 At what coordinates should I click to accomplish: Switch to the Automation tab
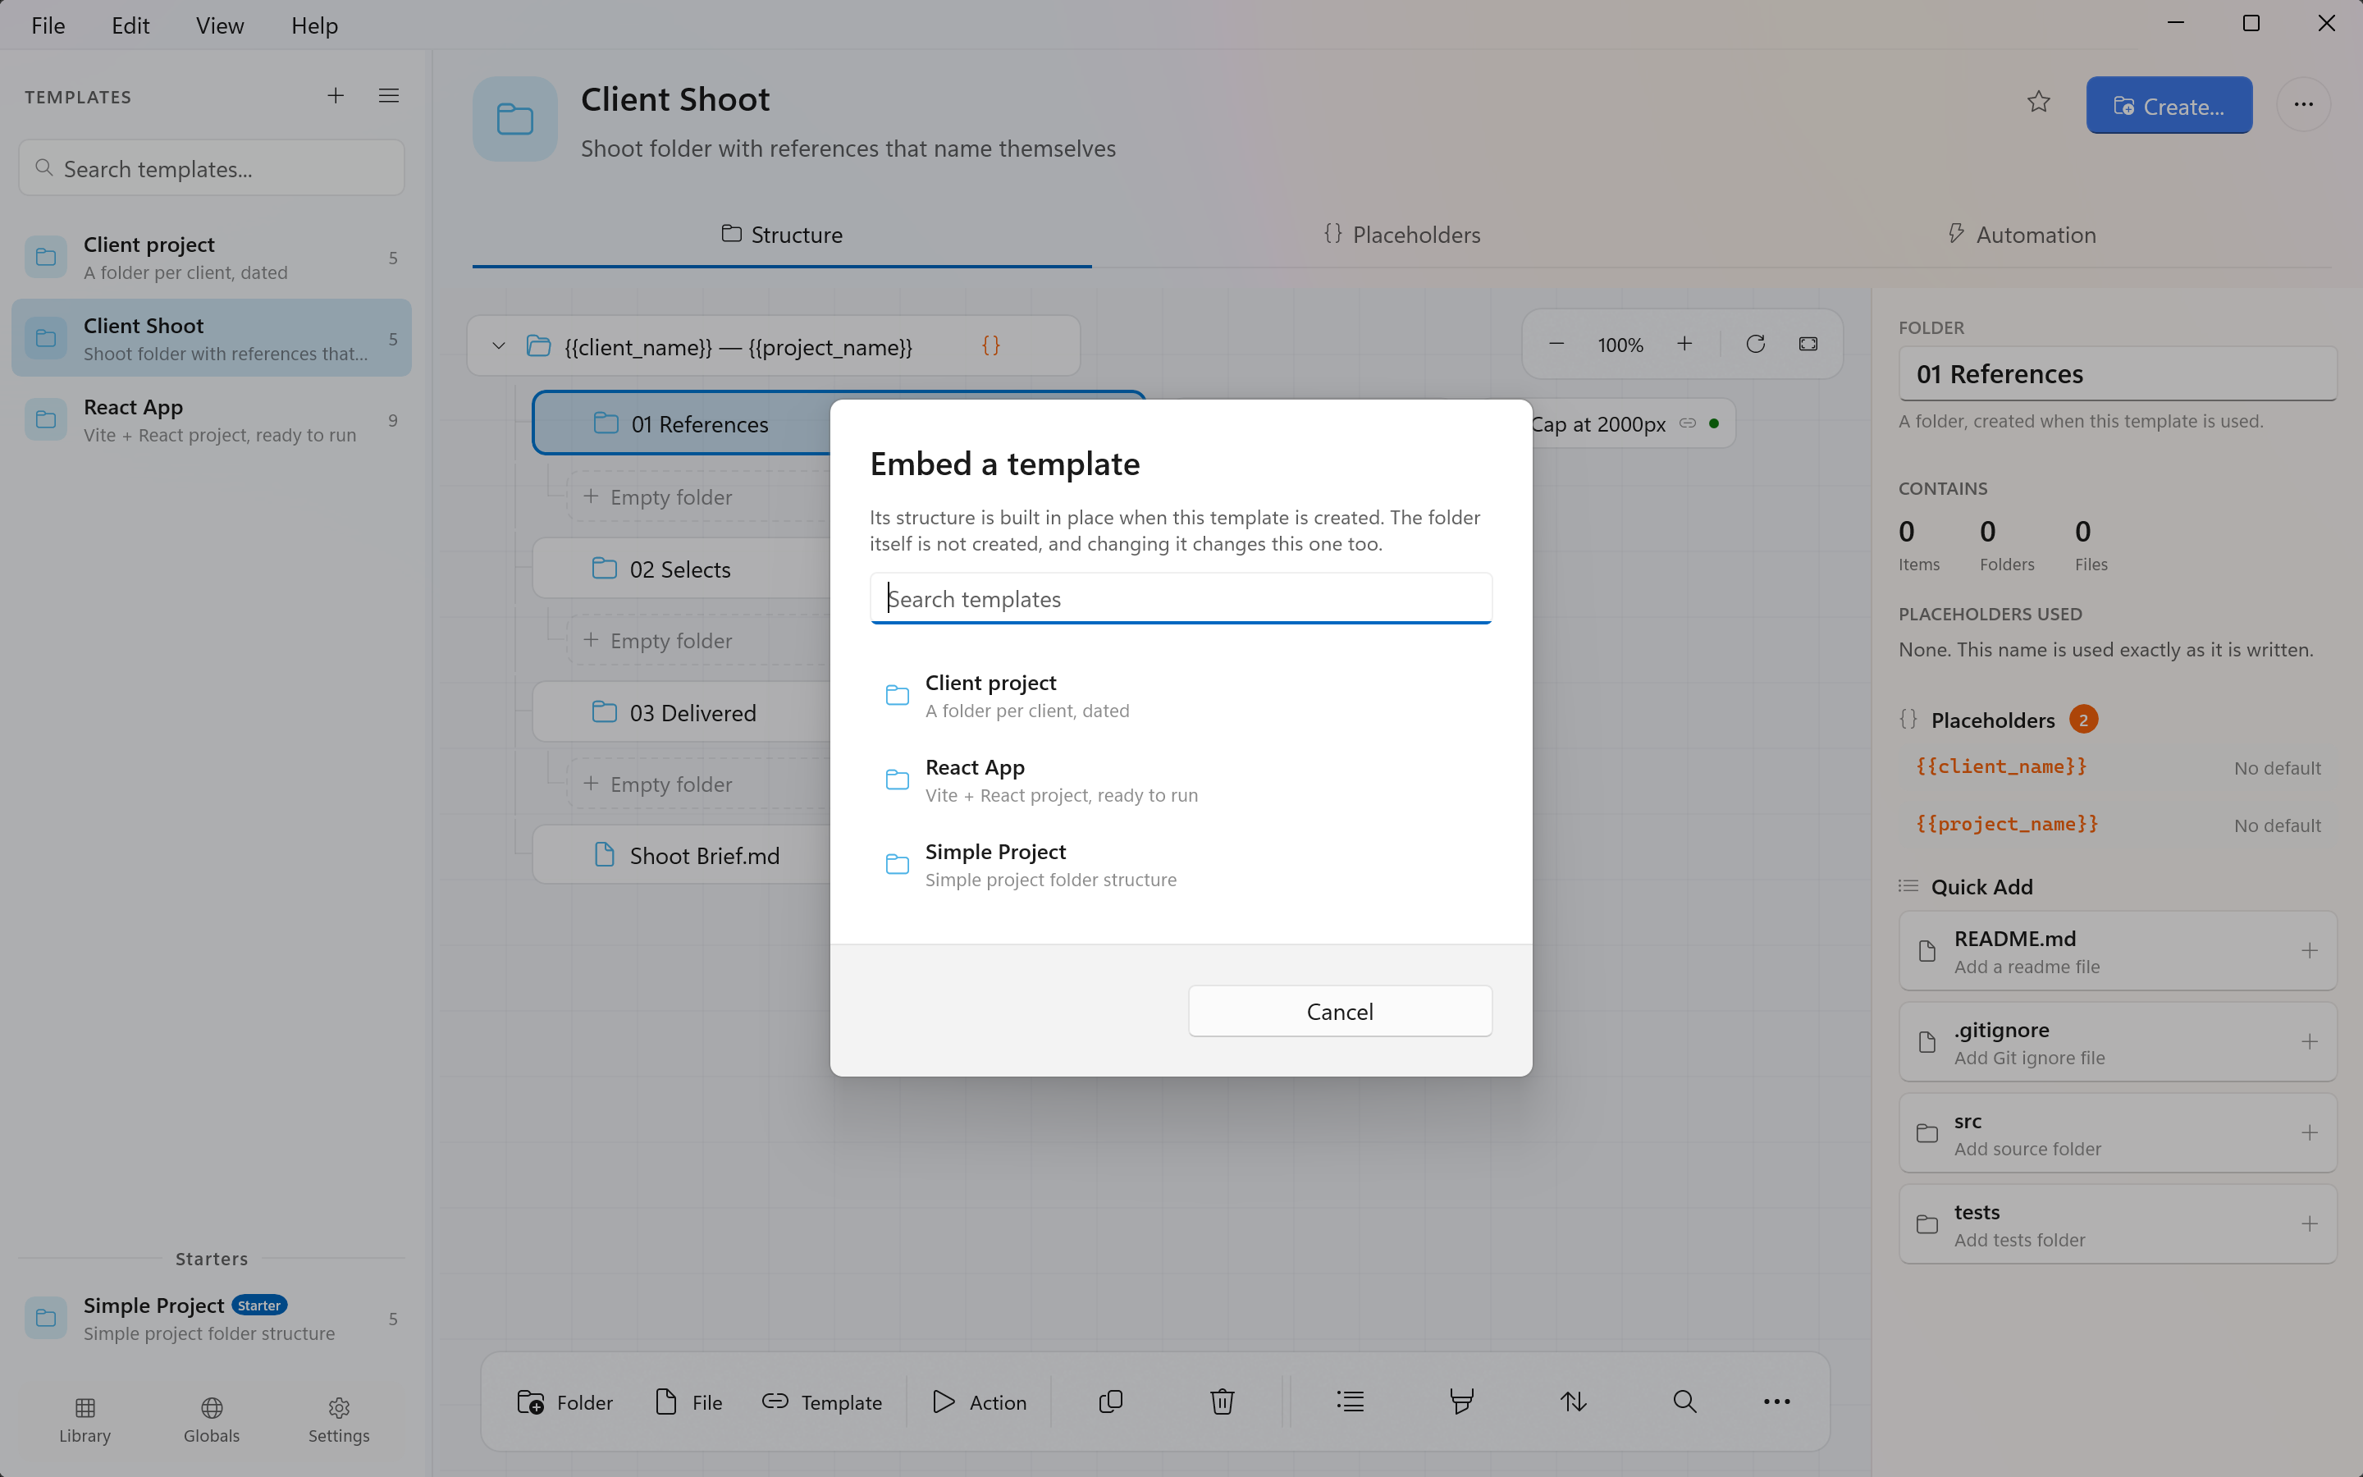2020,235
